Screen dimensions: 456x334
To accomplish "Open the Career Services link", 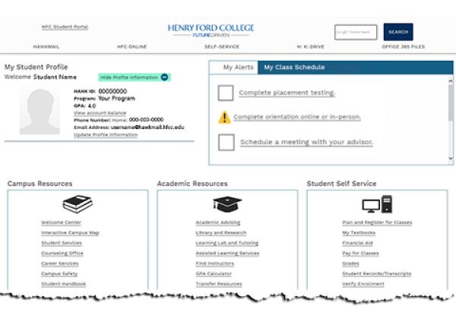I will click(x=59, y=263).
